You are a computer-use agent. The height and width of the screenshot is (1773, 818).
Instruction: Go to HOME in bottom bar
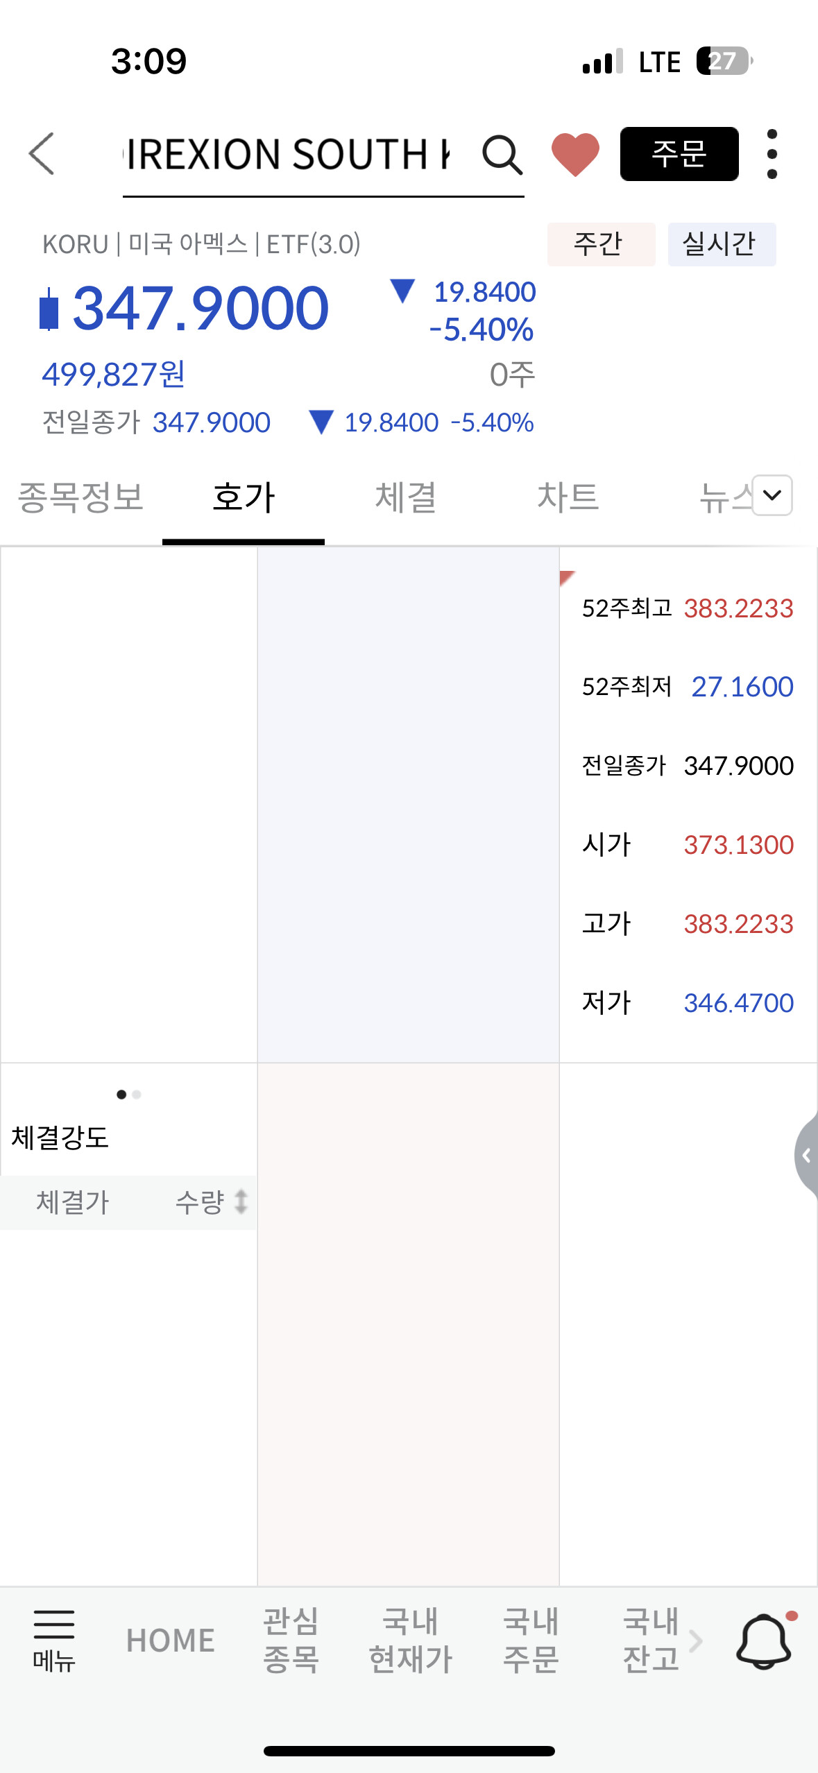170,1641
